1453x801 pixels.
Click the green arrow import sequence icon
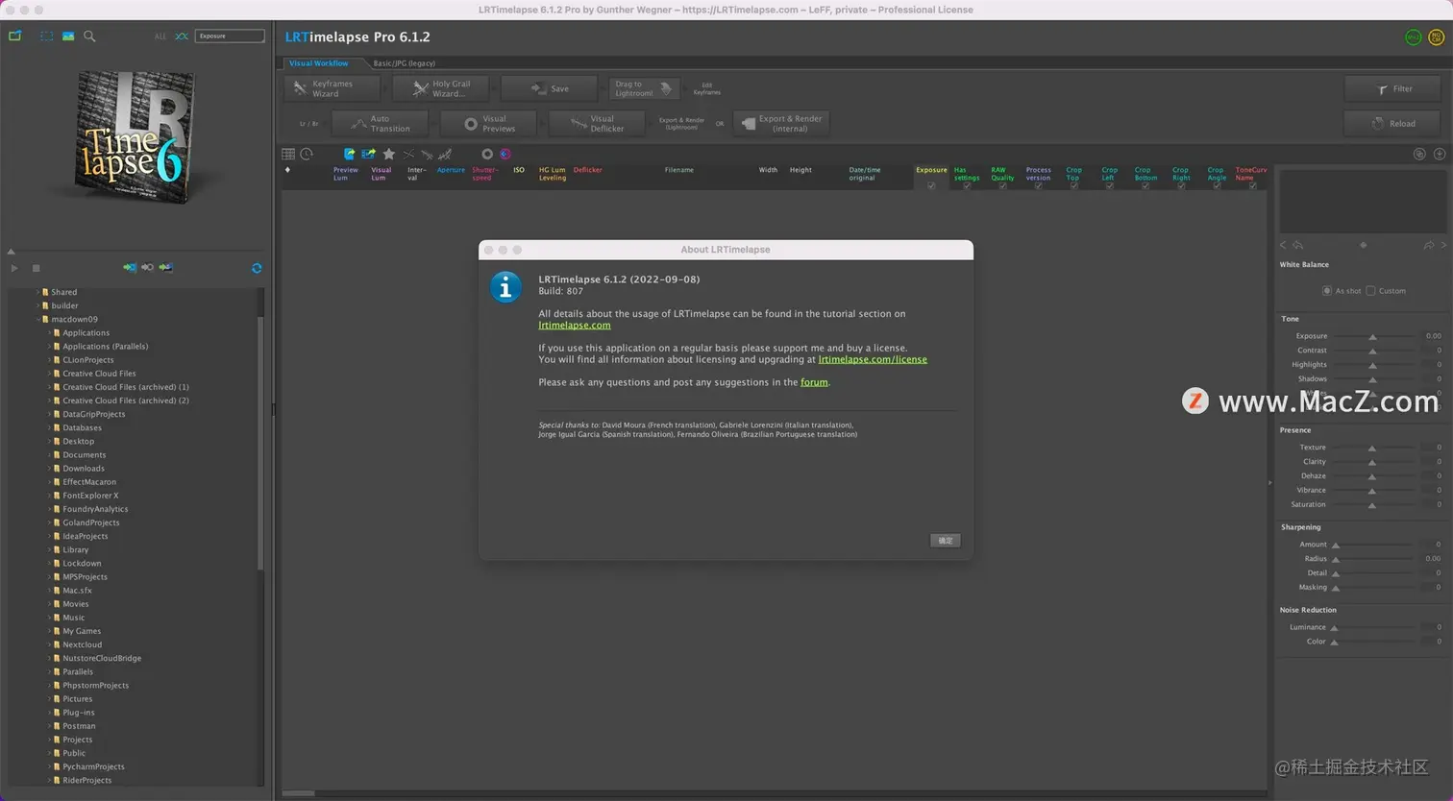pos(130,268)
